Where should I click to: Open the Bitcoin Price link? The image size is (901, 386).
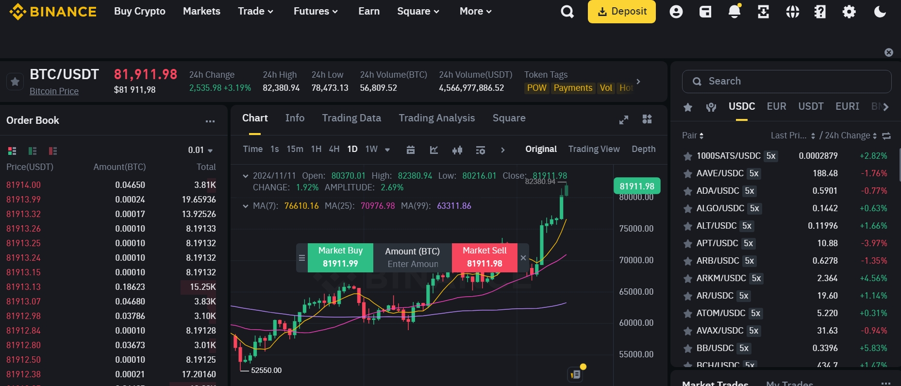point(54,91)
